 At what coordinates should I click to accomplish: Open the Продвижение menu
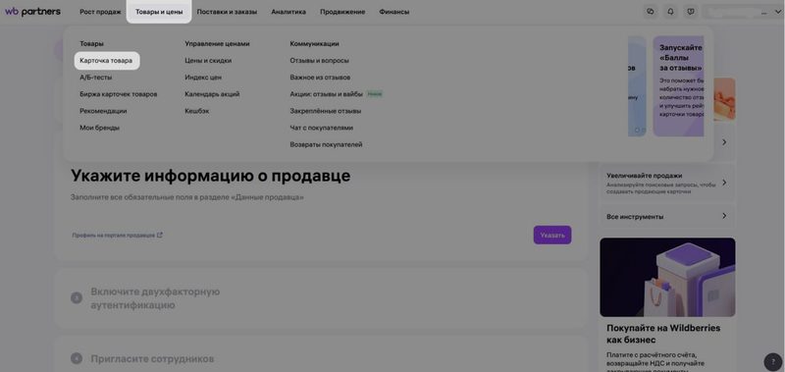point(342,12)
